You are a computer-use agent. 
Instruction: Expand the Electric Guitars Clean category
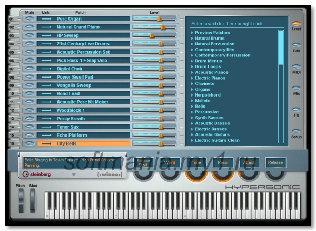(192, 140)
